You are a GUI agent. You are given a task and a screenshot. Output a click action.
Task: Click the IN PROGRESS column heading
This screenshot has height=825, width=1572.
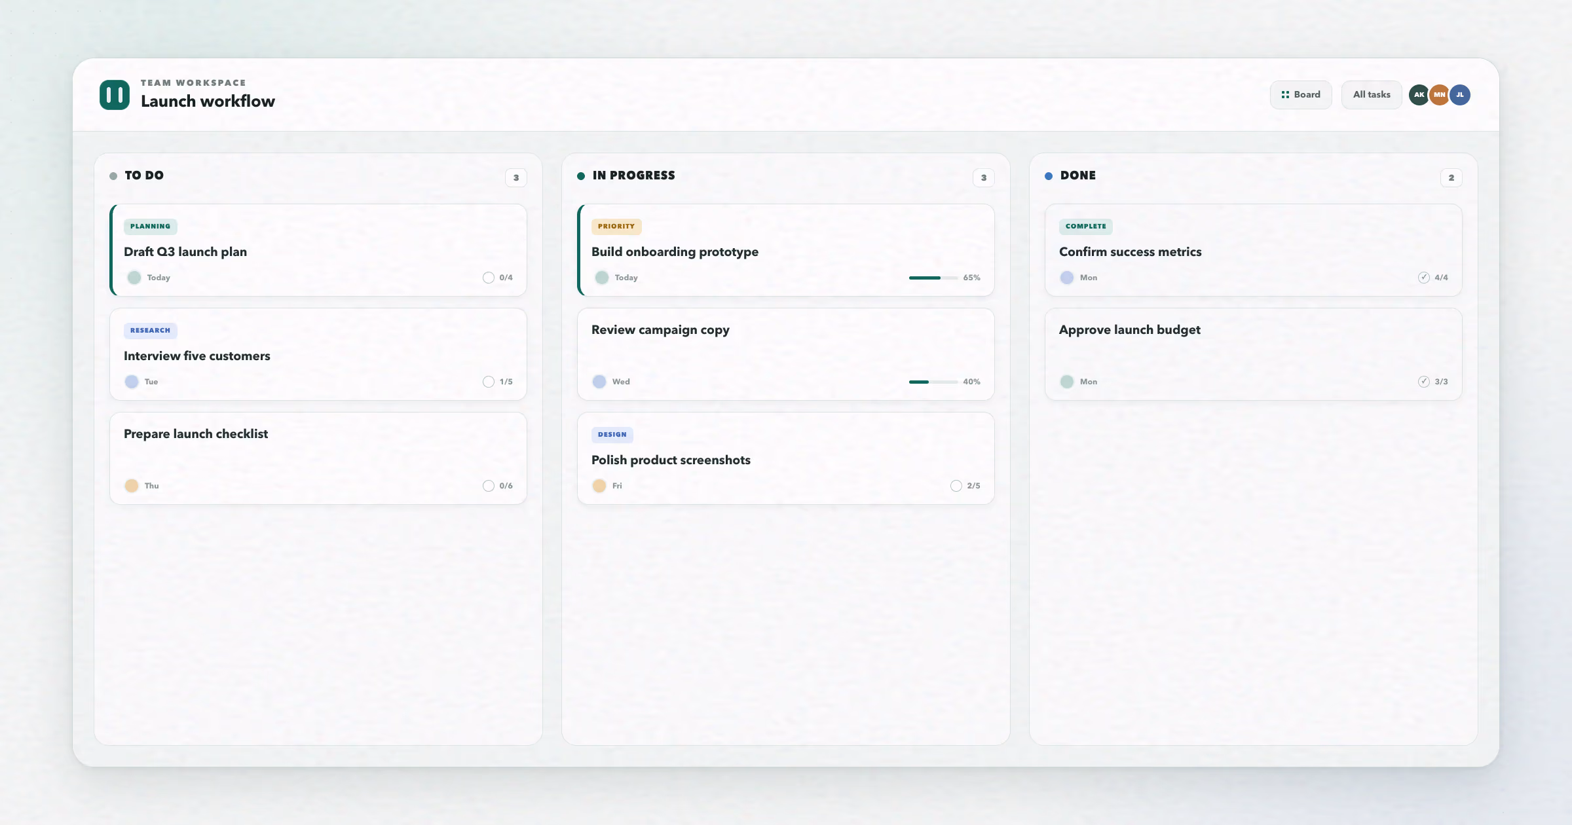633,175
